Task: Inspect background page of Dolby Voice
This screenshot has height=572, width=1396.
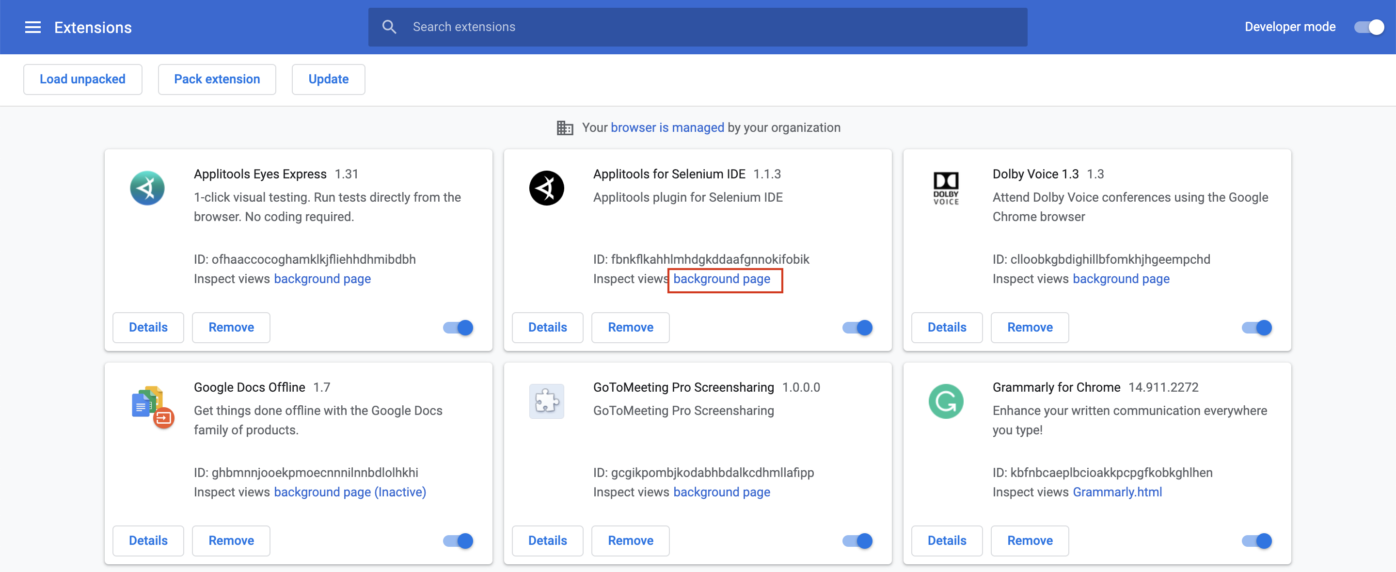Action: (1121, 279)
